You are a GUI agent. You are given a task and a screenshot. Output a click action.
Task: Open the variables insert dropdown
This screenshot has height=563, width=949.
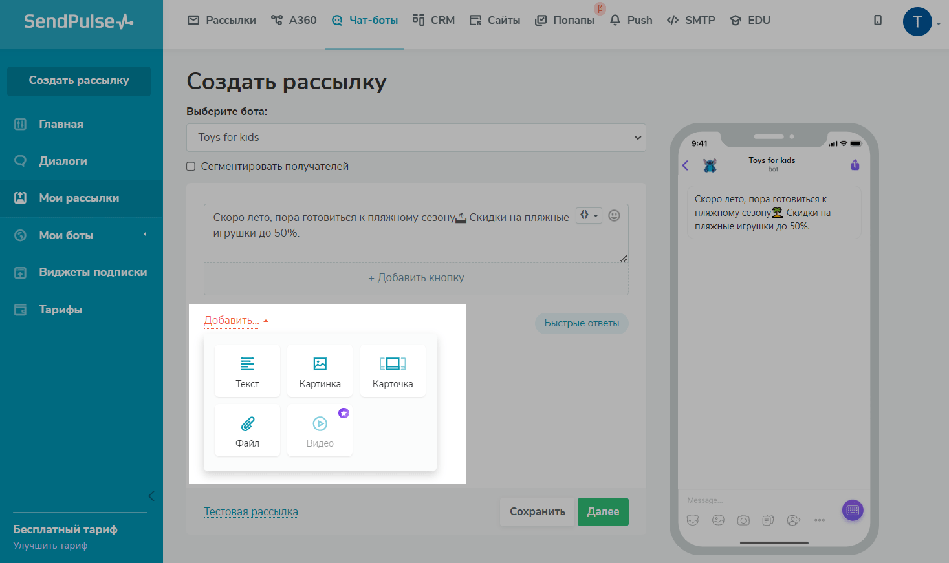click(x=589, y=216)
